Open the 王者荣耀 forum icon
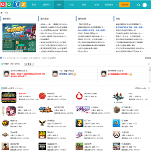Image resolution: width=151 pixels, height=151 pixels. (5, 135)
